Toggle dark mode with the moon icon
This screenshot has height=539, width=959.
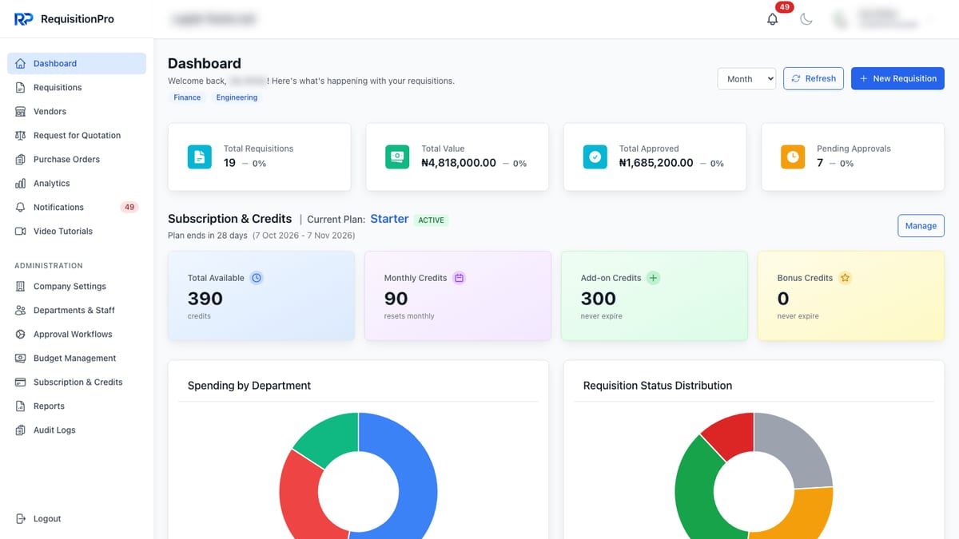pos(806,19)
